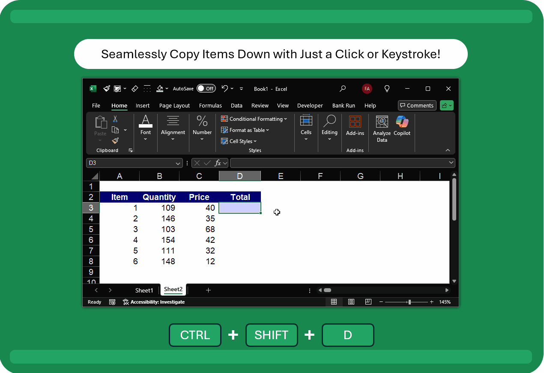
Task: Click the Comments button
Action: tap(417, 105)
